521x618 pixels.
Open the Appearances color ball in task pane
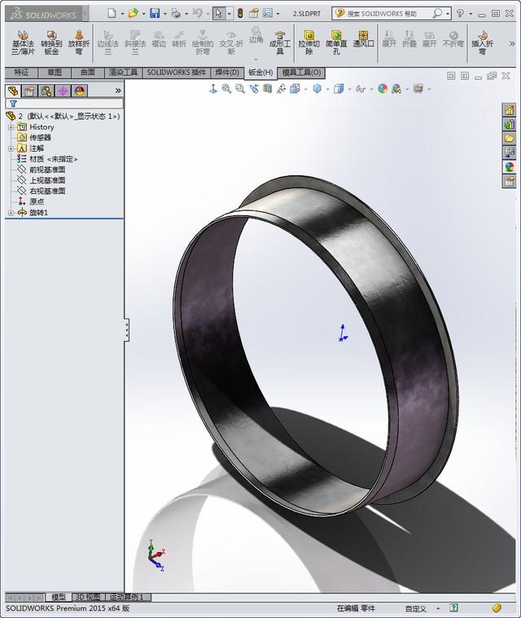[509, 166]
